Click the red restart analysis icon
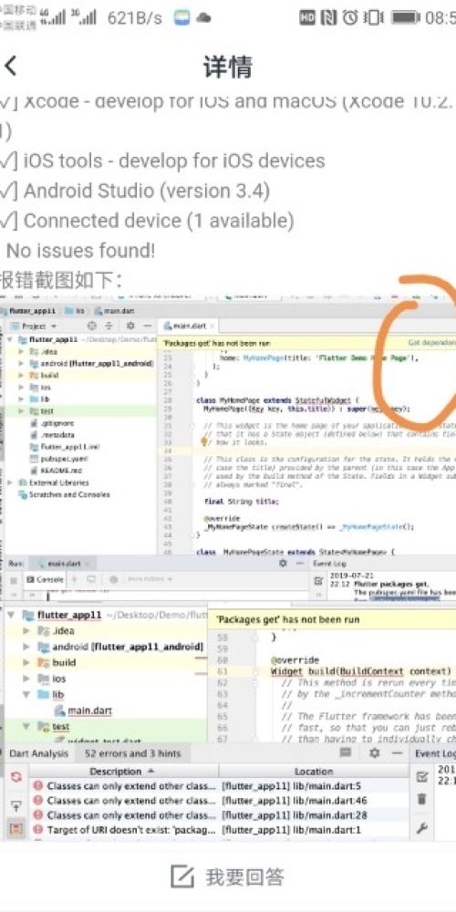Screen dimensions: 456x912 (16, 776)
